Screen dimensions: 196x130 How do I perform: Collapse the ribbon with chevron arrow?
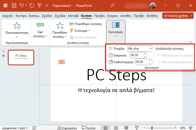coord(191,42)
